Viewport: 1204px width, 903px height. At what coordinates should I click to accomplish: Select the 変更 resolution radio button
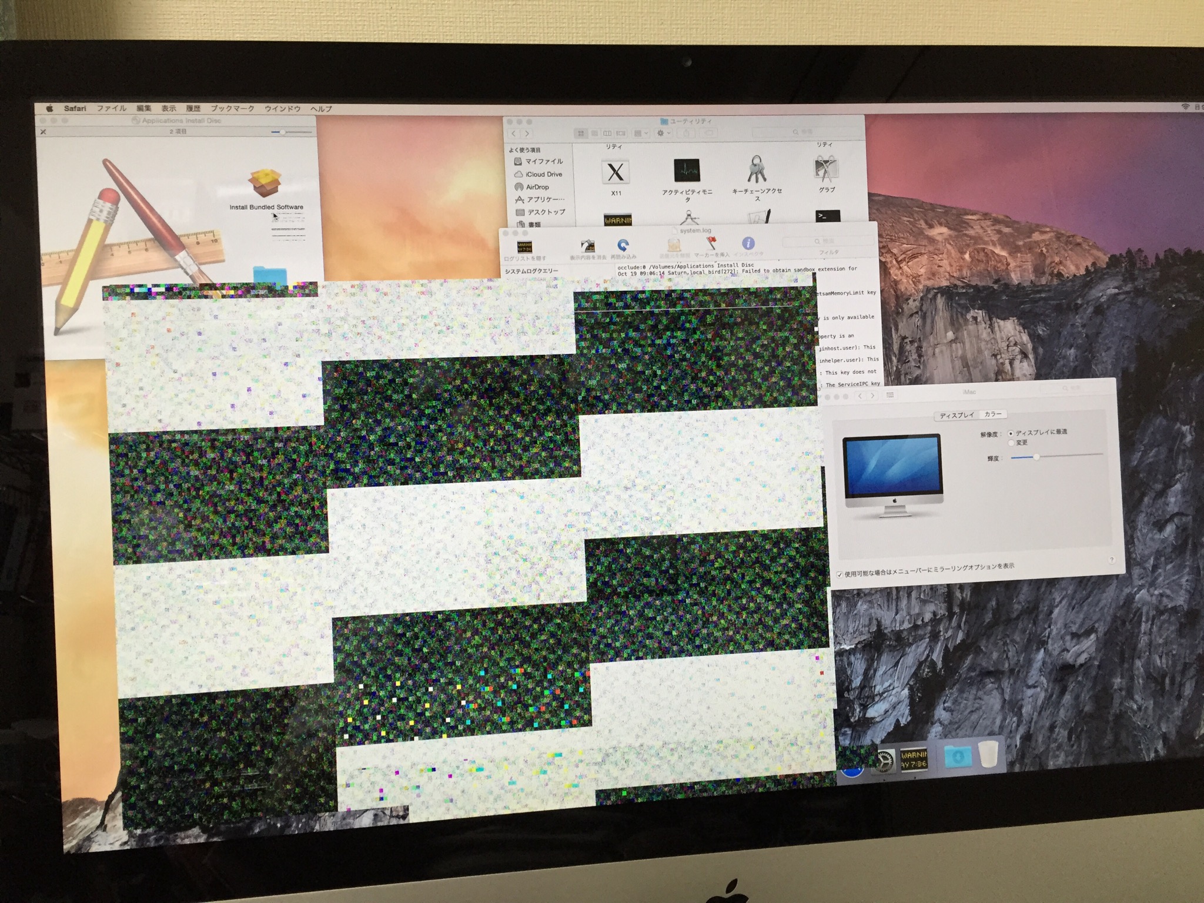[x=1011, y=443]
